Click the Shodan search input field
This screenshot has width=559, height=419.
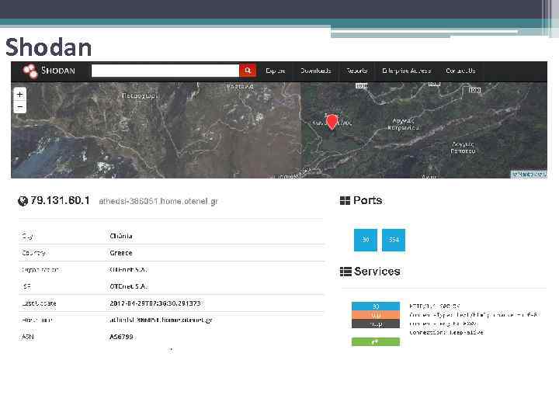pos(165,71)
